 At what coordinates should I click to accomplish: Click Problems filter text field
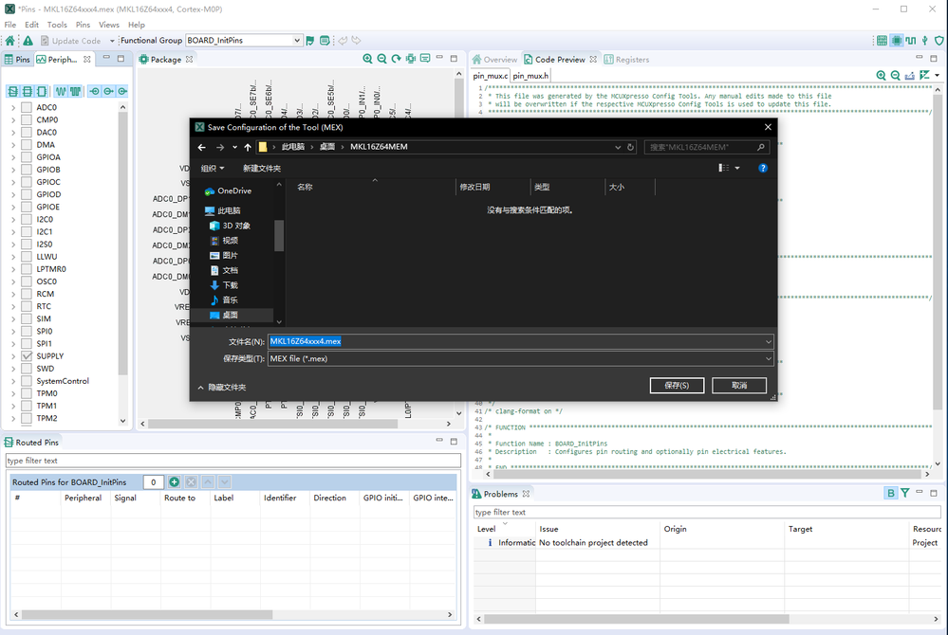click(x=707, y=512)
